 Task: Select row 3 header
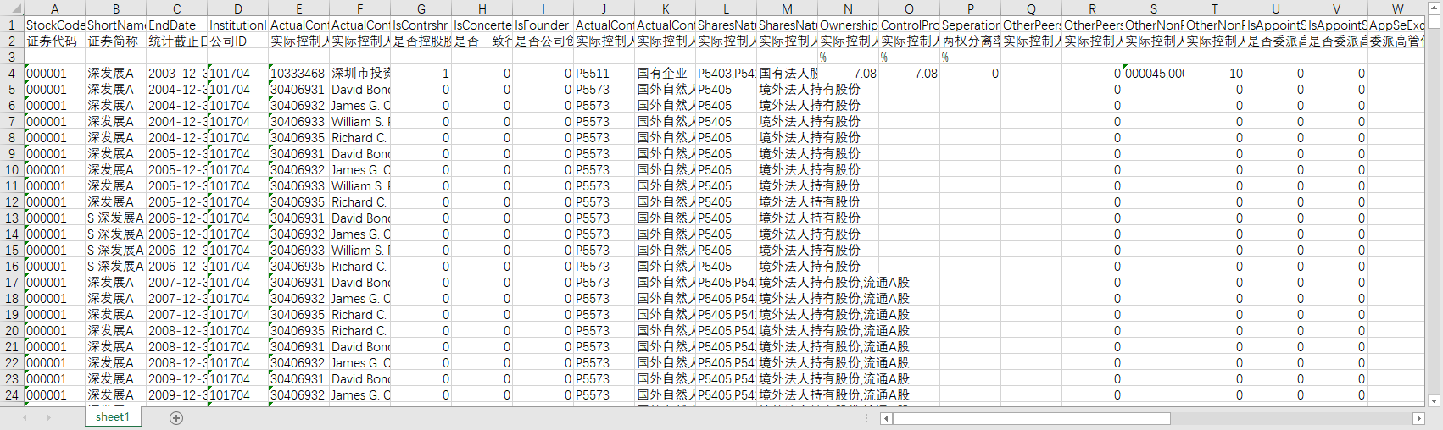pyautogui.click(x=12, y=58)
